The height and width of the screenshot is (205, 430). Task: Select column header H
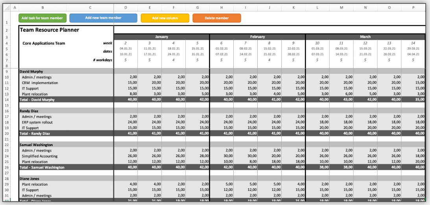[x=221, y=8]
